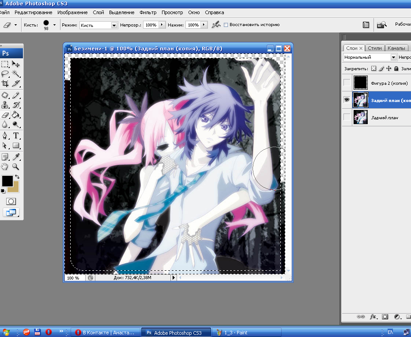Click the Фигура 2 (копия) layer thumbnail
The height and width of the screenshot is (337, 411).
(360, 83)
